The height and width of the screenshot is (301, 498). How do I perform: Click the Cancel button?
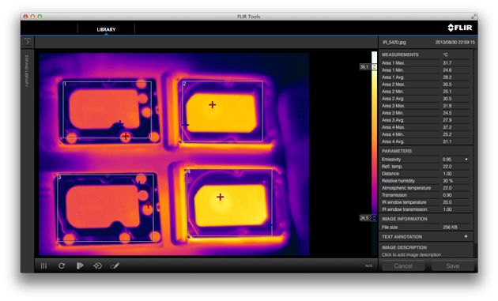pos(403,266)
